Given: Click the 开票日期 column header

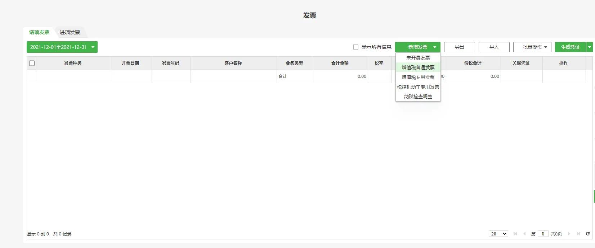Looking at the screenshot, I should click(x=130, y=63).
